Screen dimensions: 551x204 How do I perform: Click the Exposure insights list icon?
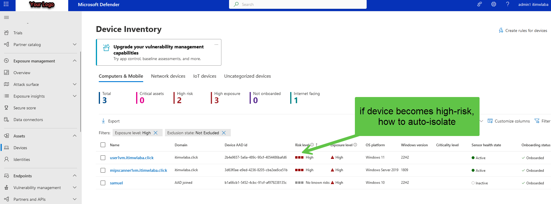click(x=6, y=96)
